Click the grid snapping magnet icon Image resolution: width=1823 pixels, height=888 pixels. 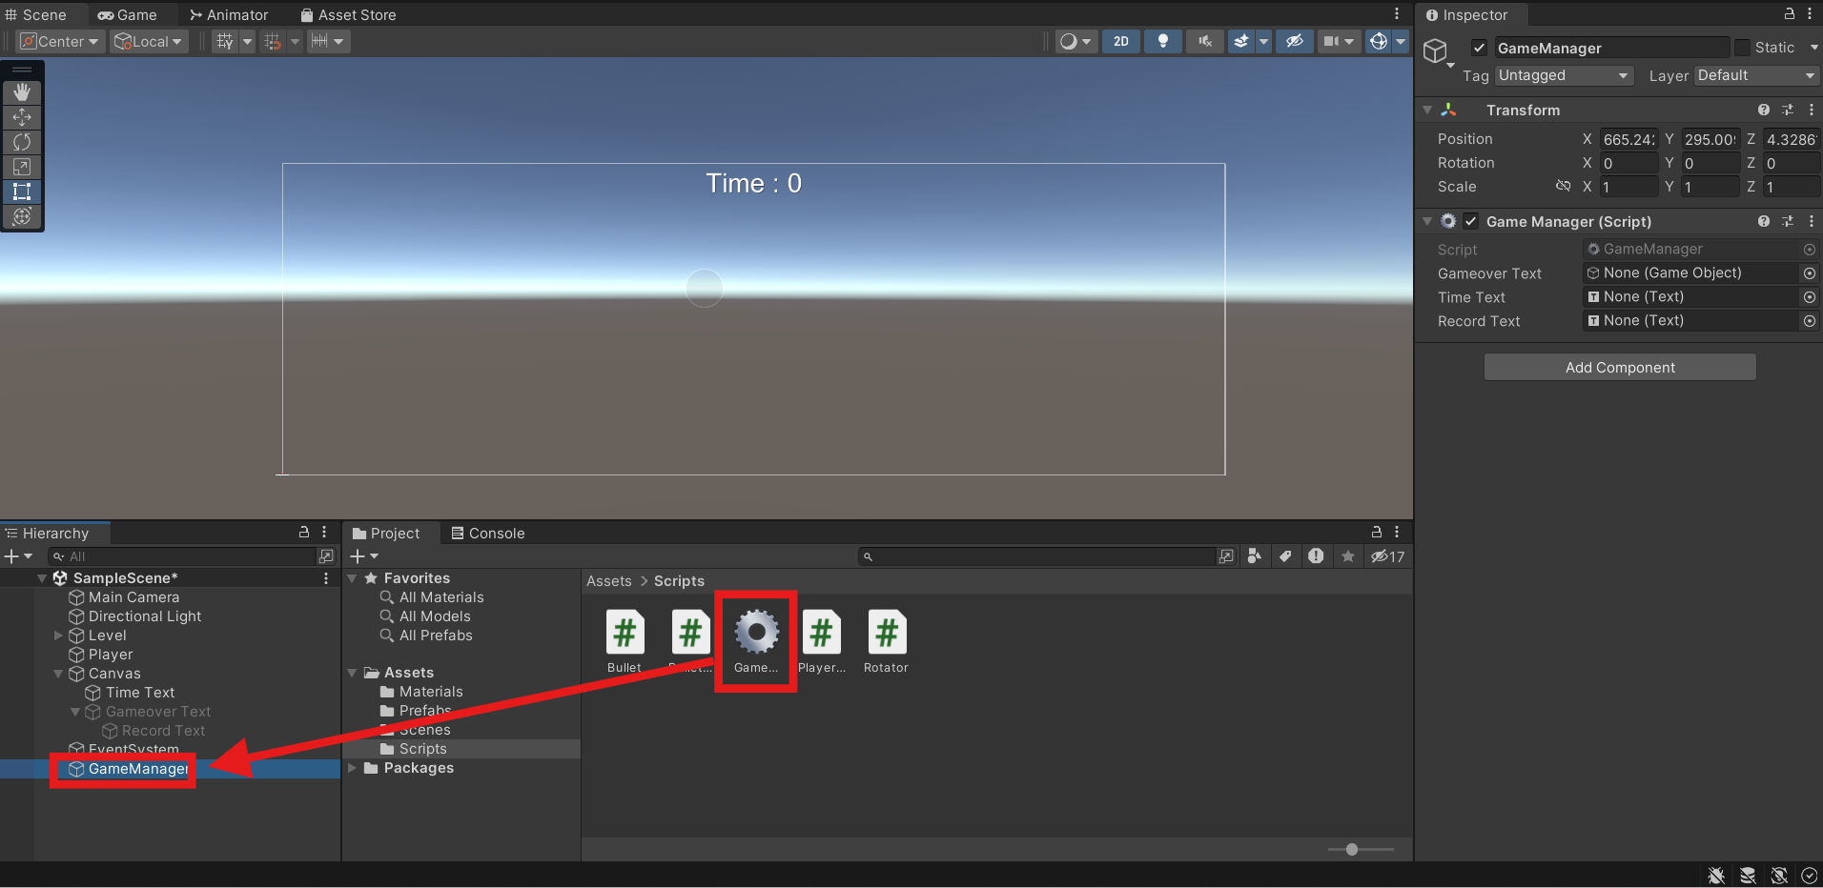[273, 41]
